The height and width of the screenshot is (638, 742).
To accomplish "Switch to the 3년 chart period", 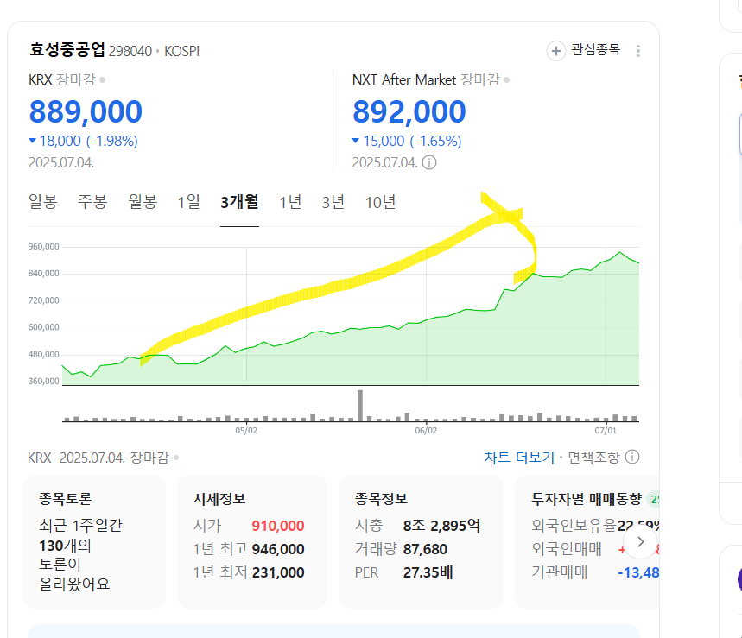I will 333,202.
